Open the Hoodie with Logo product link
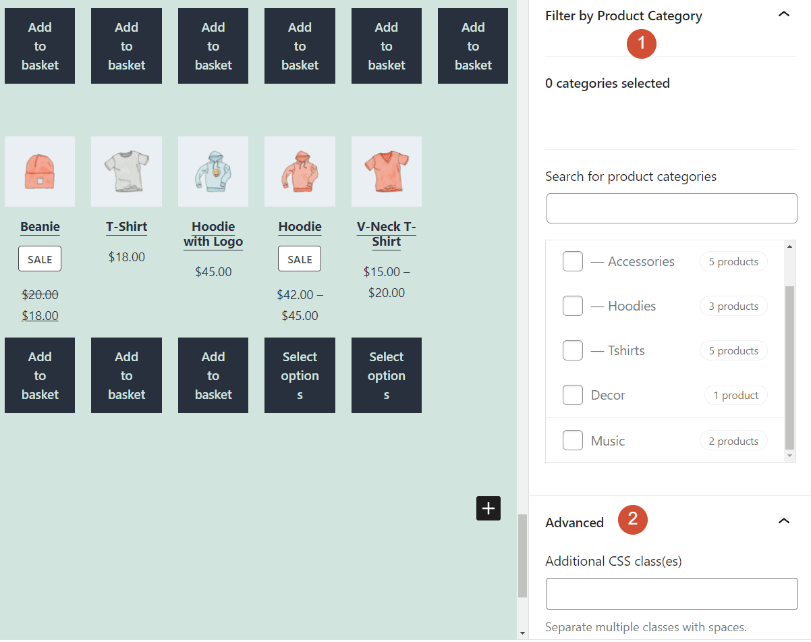 point(213,234)
